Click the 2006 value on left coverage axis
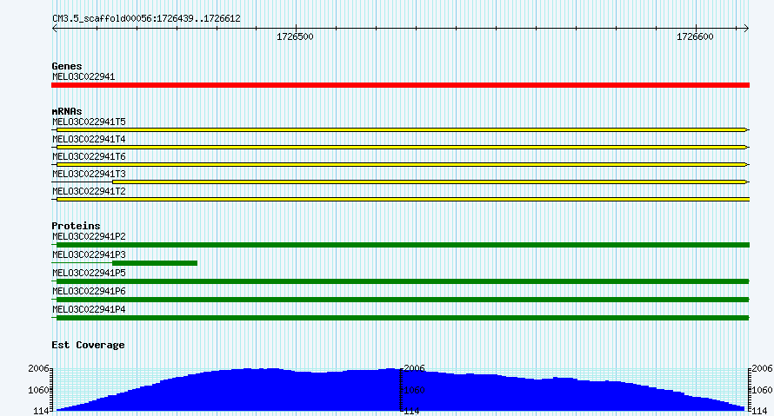 pos(38,369)
